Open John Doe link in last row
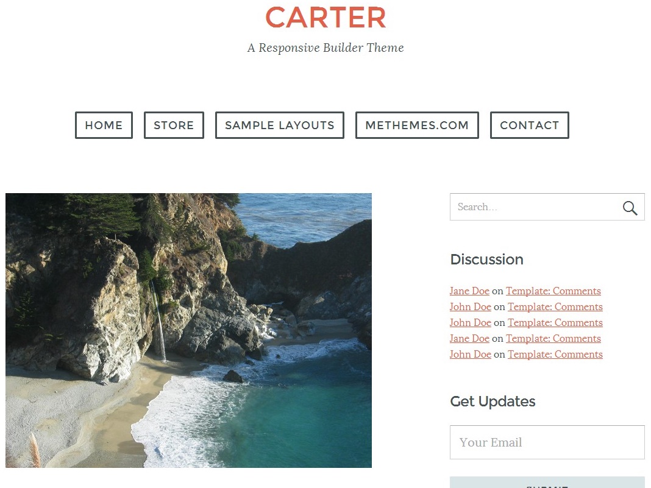The image size is (651, 488). [x=471, y=354]
